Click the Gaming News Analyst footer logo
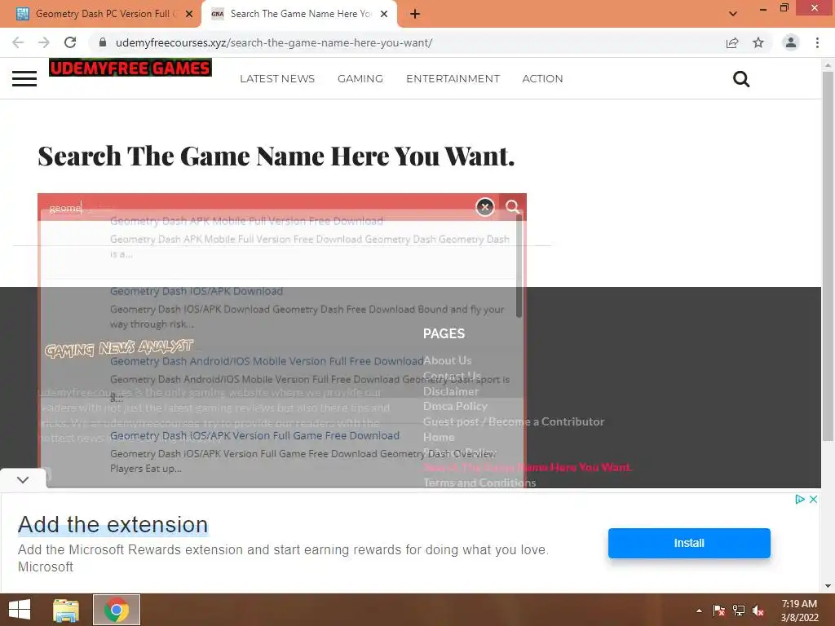This screenshot has height=626, width=835. (x=119, y=348)
